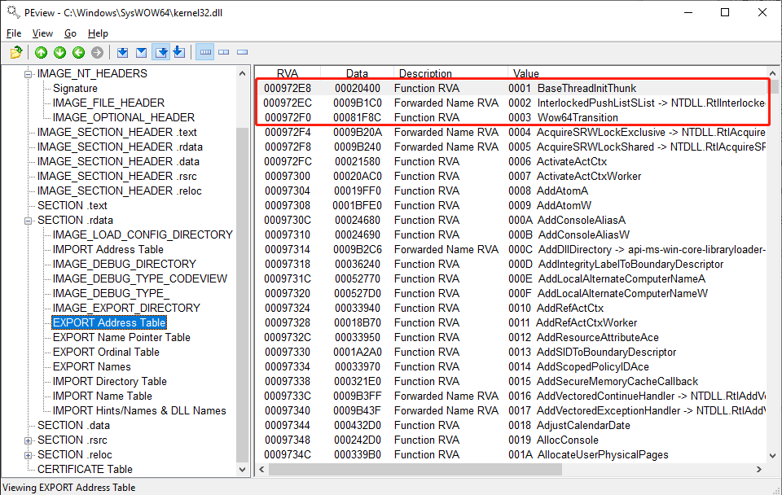Click the green down arrow toolbar icon

(59, 53)
